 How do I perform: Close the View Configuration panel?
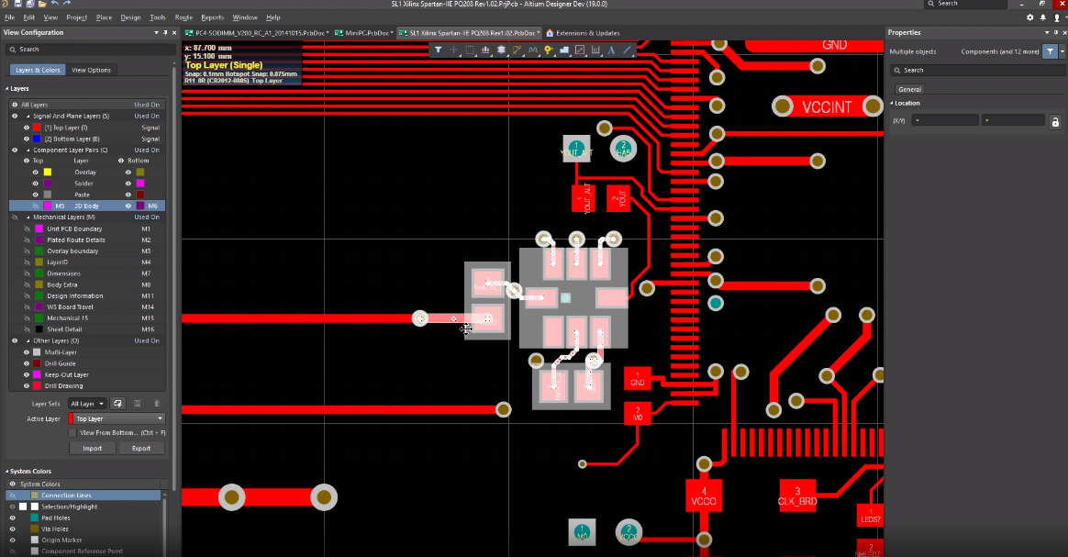[174, 33]
